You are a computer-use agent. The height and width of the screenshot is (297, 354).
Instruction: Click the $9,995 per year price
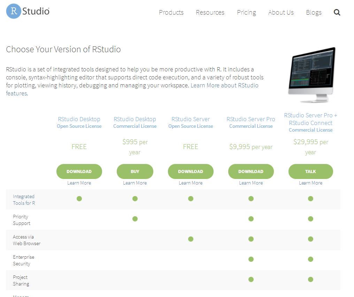click(251, 147)
